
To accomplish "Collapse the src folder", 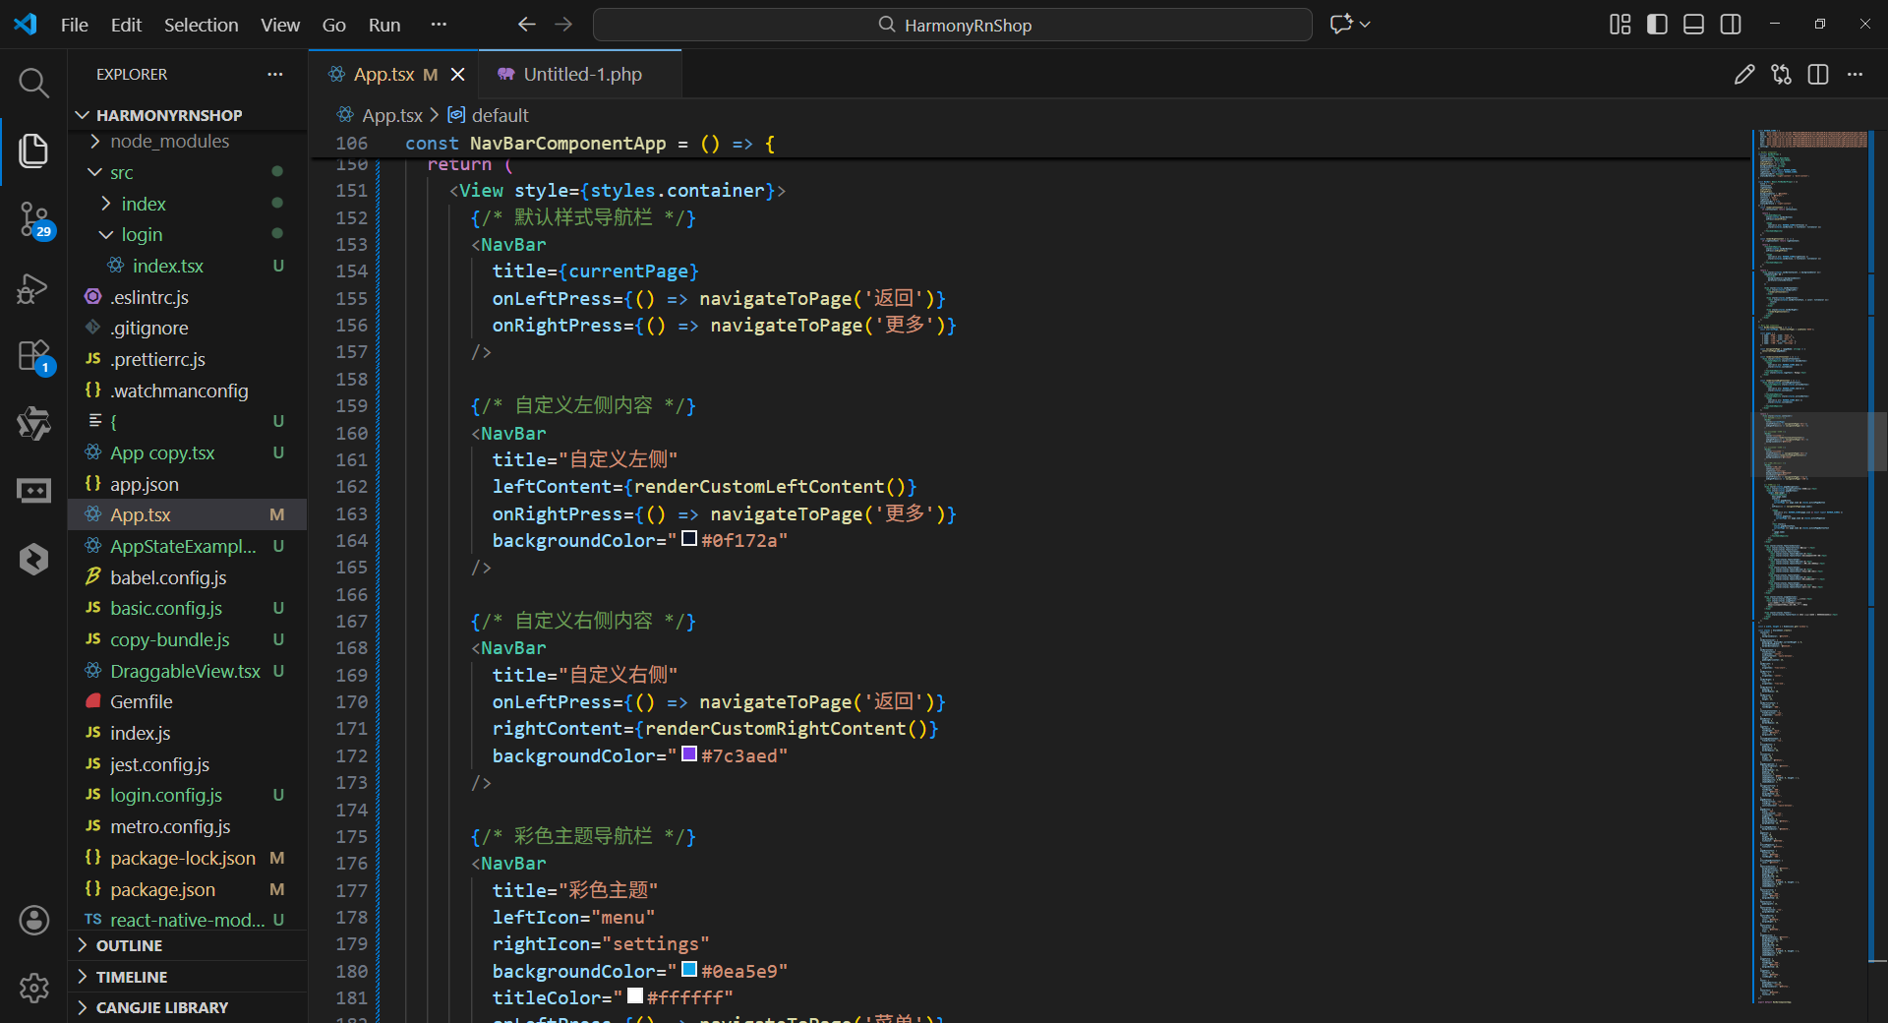I will pyautogui.click(x=187, y=173).
